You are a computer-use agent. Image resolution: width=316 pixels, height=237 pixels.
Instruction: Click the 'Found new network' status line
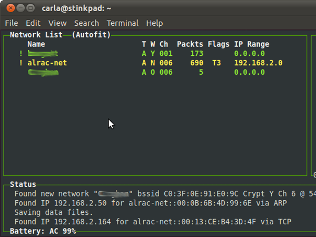click(165, 194)
